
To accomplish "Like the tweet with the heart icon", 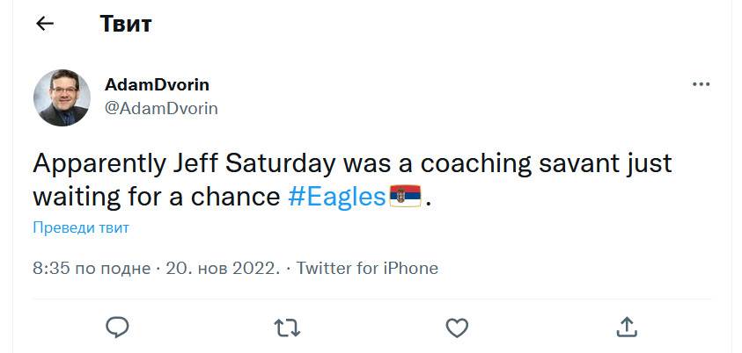I will 456,328.
